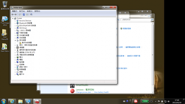Toggle the show/hide console tree toolbar icon
This screenshot has width=185, height=104.
click(20, 14)
